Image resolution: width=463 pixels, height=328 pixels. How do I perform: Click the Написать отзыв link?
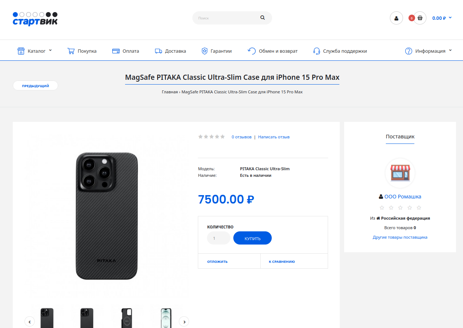(x=274, y=137)
